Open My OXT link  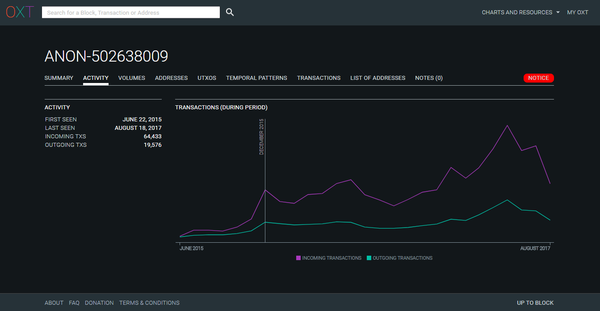577,12
